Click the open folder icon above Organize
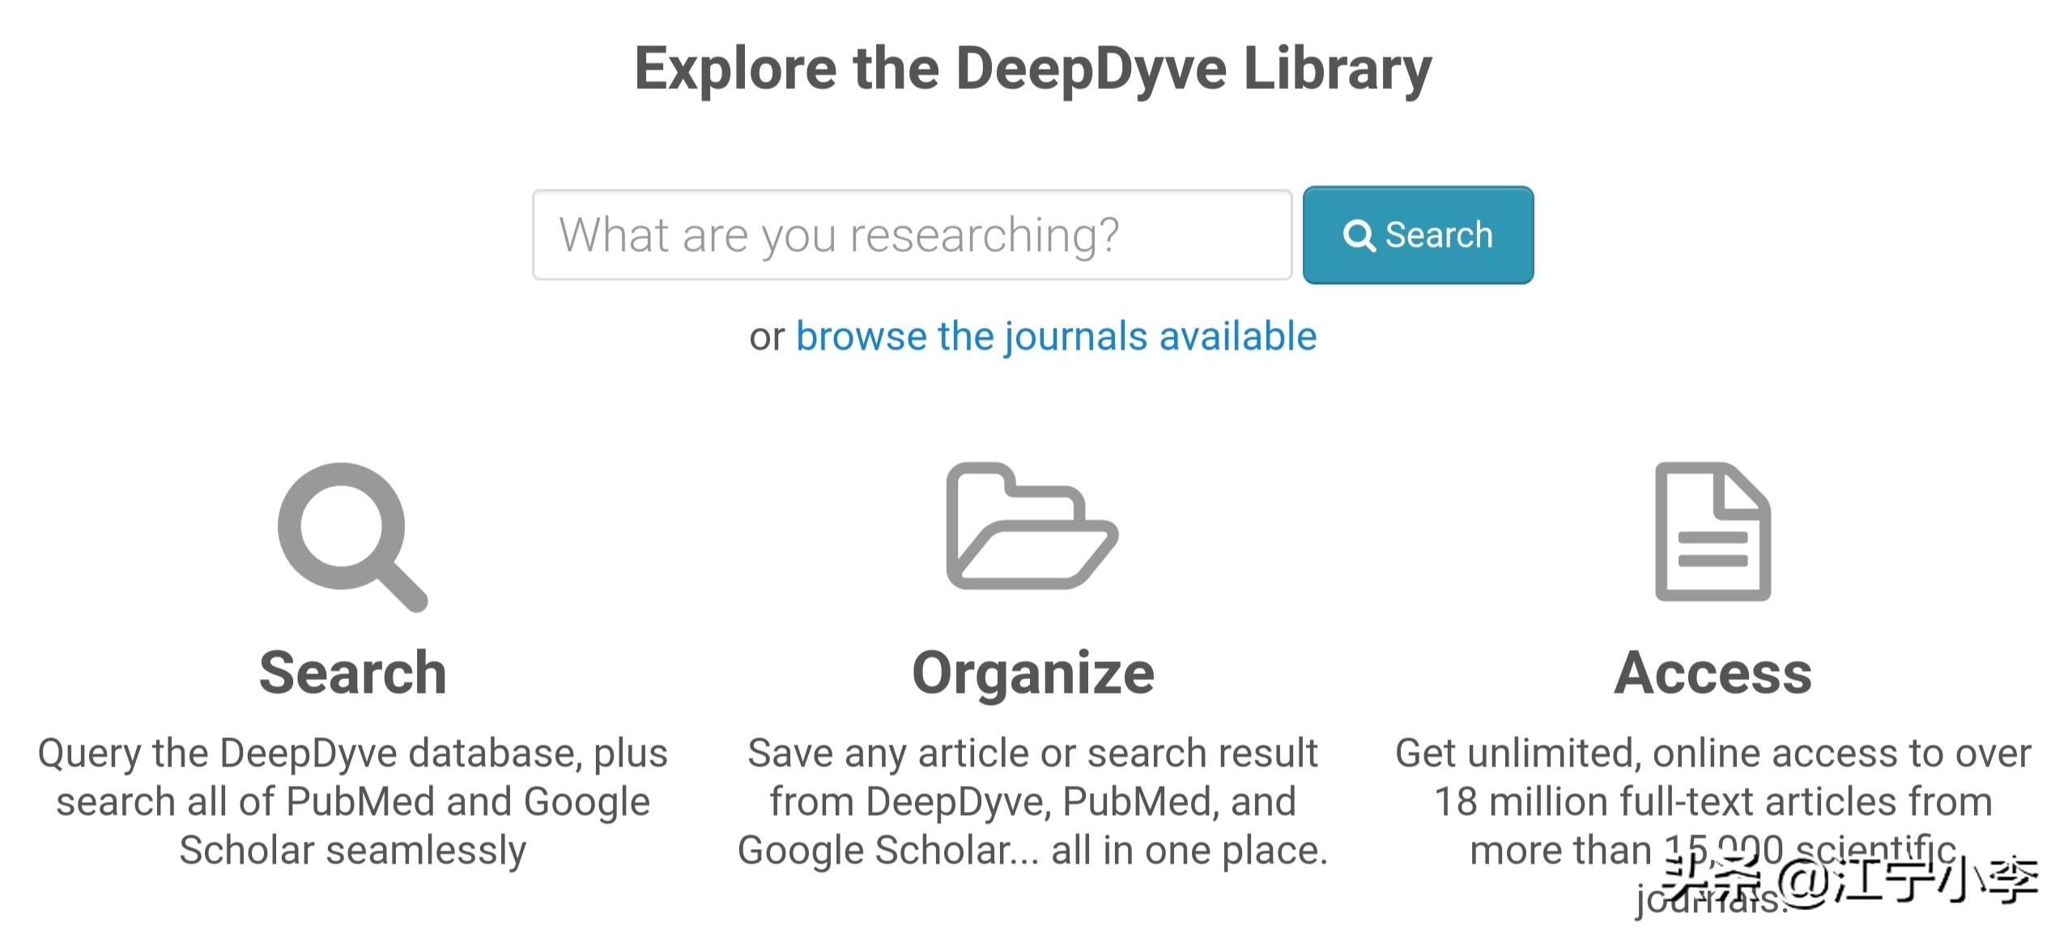Screen dimensions: 2068x934 coord(1032,526)
